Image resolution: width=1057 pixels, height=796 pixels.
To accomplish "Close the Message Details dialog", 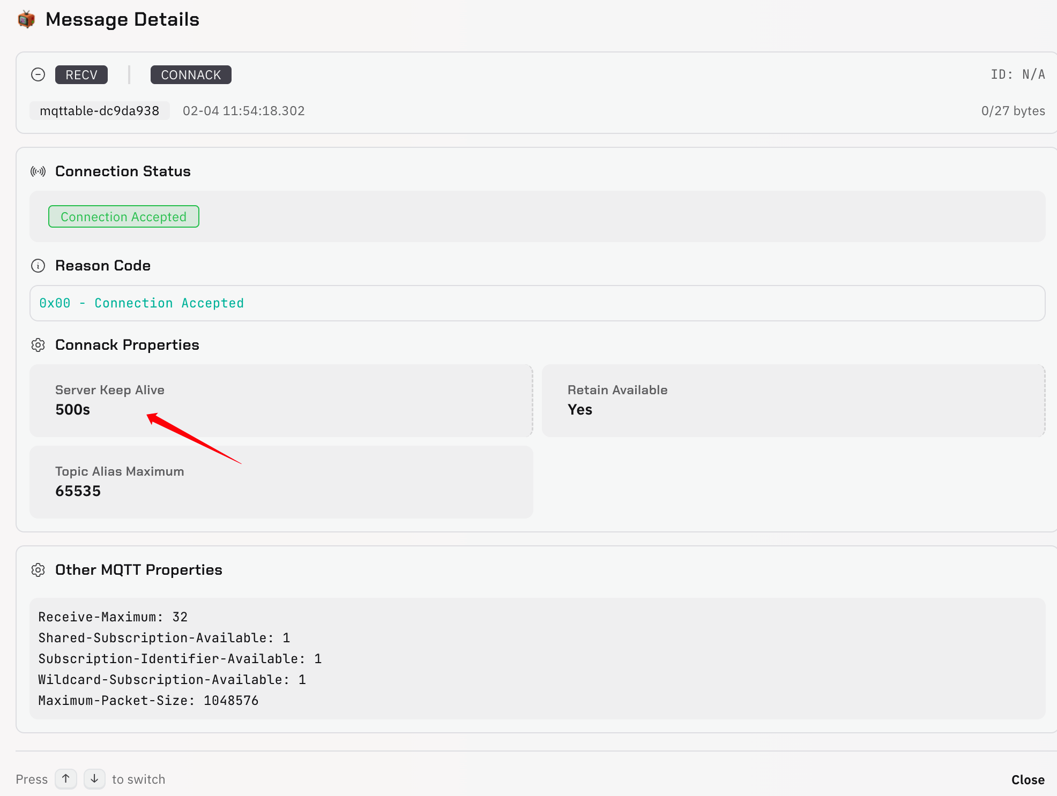I will (1028, 780).
